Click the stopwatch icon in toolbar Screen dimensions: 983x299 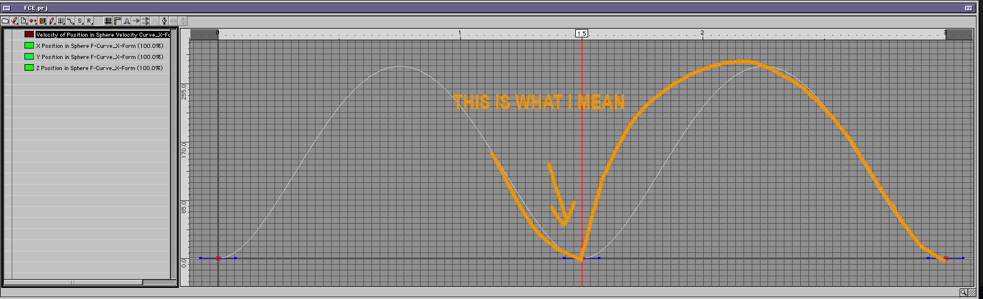[164, 21]
